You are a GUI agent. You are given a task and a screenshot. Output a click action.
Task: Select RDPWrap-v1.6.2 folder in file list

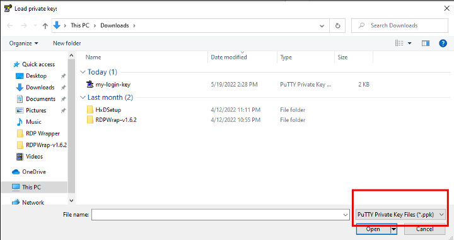(x=116, y=120)
